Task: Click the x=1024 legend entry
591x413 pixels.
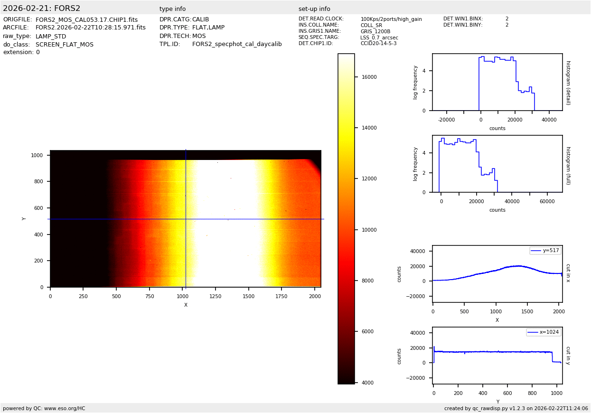Action: [544, 332]
